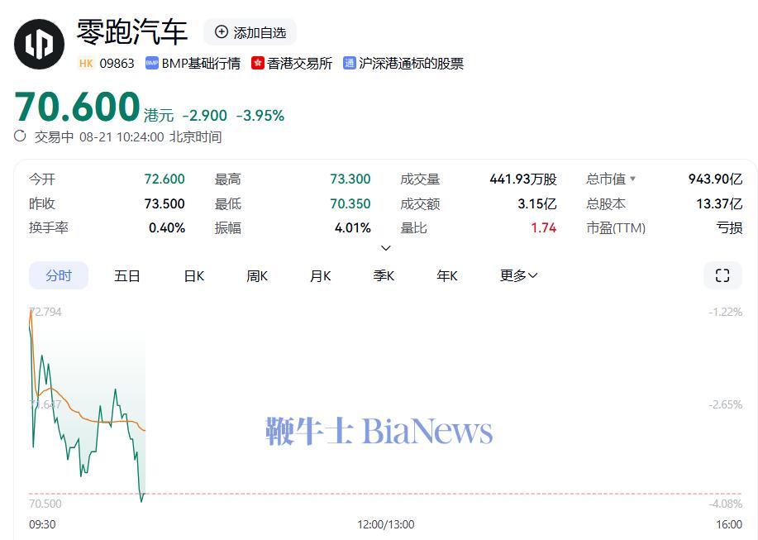Image resolution: width=758 pixels, height=540 pixels.
Task: Click the chart percentage label -4.08%
Action: [726, 504]
